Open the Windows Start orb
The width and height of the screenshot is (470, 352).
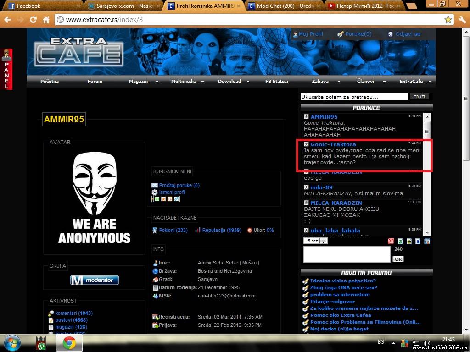(12, 343)
